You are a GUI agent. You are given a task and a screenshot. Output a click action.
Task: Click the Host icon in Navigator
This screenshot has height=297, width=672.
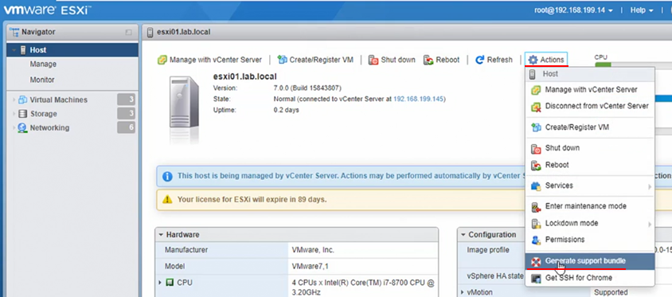(x=23, y=50)
